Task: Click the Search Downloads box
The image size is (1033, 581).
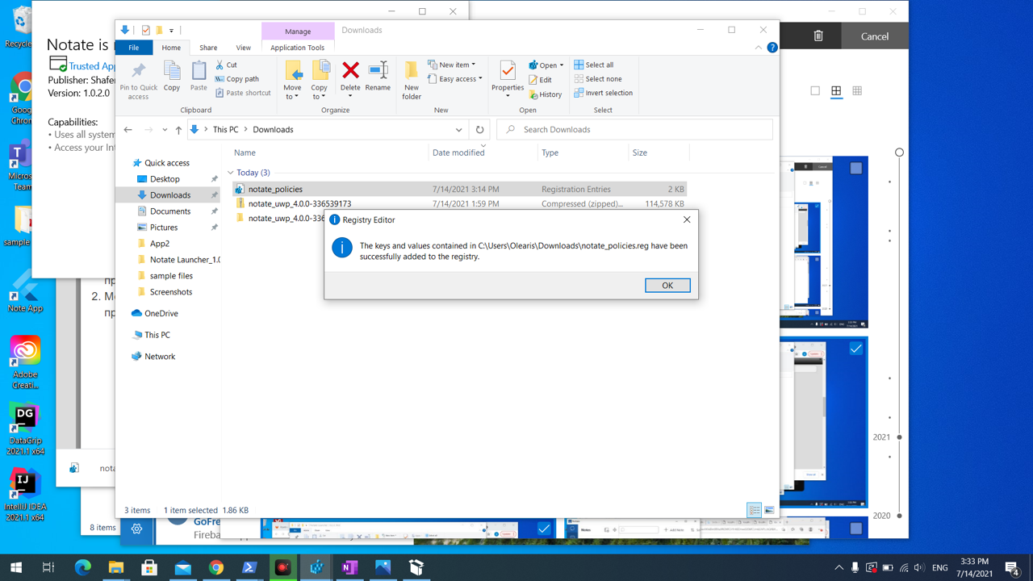Action: [634, 129]
